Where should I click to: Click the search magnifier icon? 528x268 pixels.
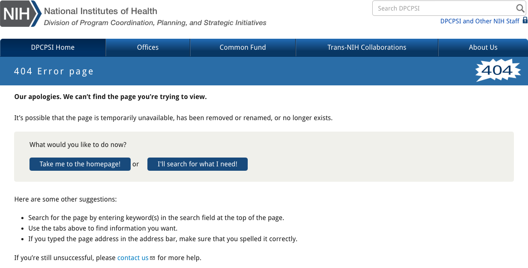[x=520, y=8]
